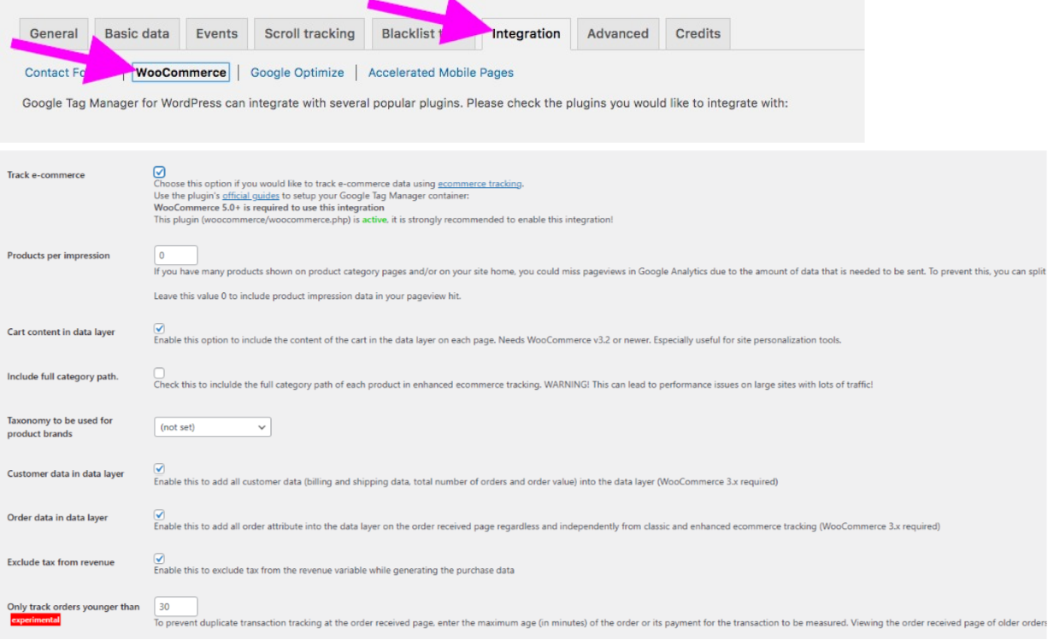Click the red 'experimental' badge

click(x=34, y=619)
